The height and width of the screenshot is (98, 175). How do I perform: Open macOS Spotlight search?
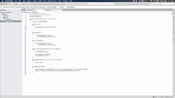point(169,1)
